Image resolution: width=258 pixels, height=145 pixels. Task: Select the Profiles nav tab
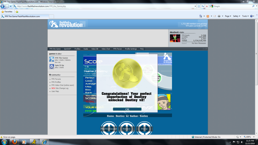point(77,49)
